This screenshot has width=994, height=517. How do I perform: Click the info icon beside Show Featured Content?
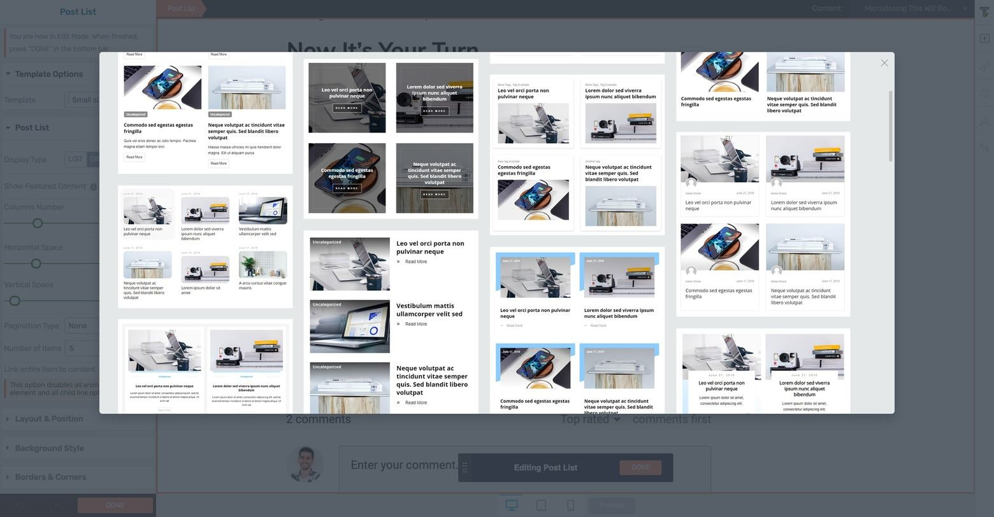pyautogui.click(x=94, y=187)
